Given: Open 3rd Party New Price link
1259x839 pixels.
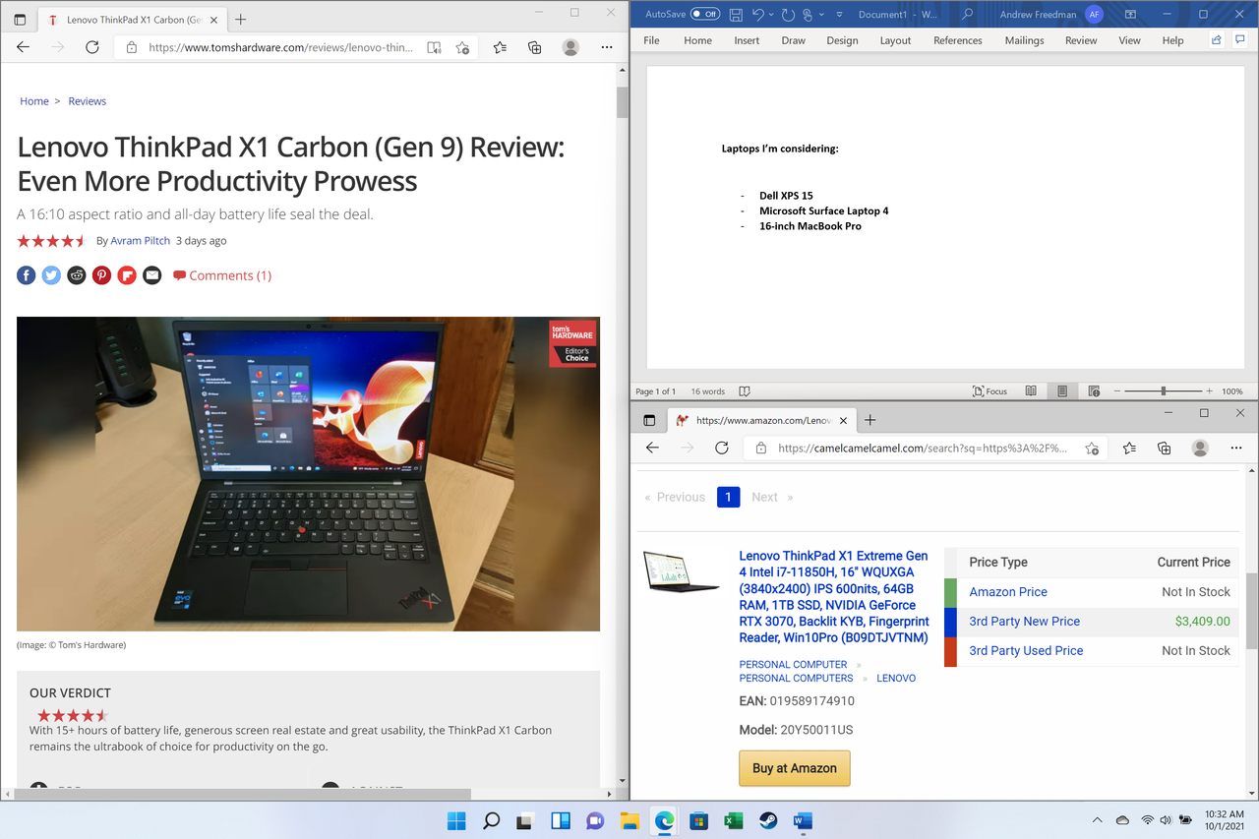Looking at the screenshot, I should (x=1025, y=622).
